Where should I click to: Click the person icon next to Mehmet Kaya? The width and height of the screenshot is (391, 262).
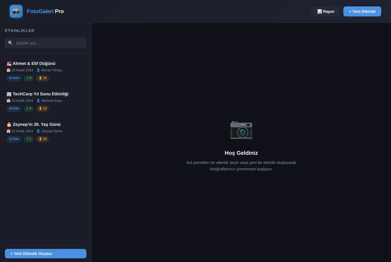pos(38,101)
